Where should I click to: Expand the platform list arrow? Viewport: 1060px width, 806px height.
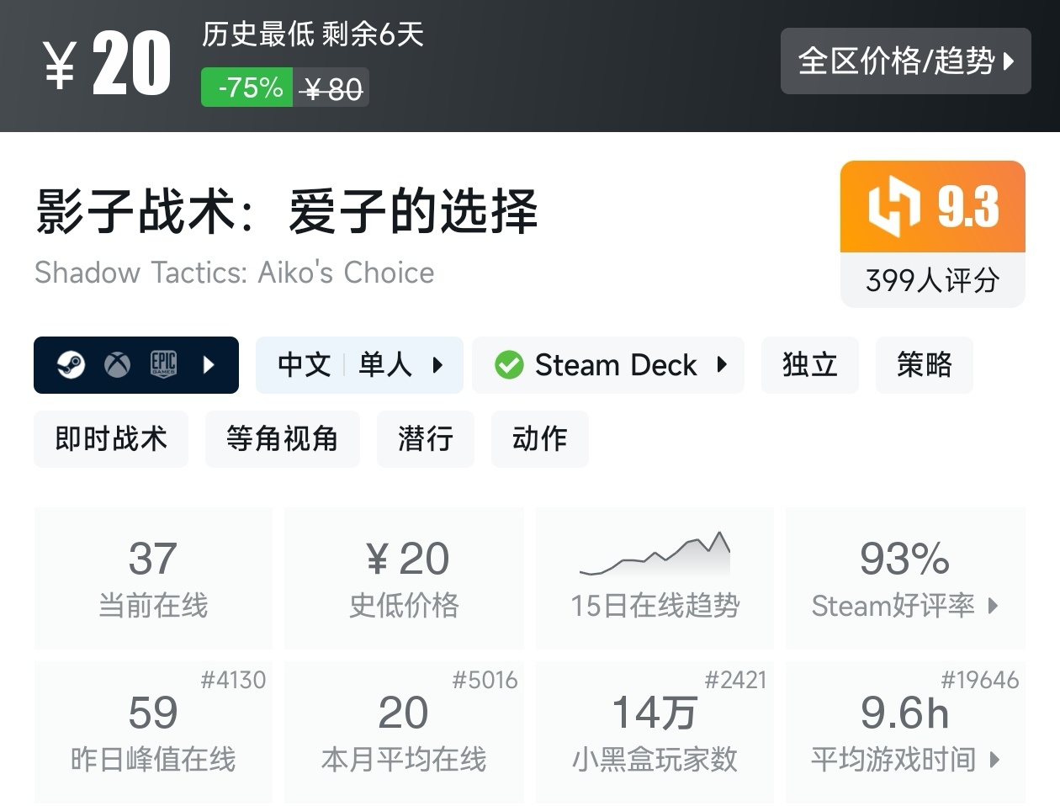pos(209,364)
